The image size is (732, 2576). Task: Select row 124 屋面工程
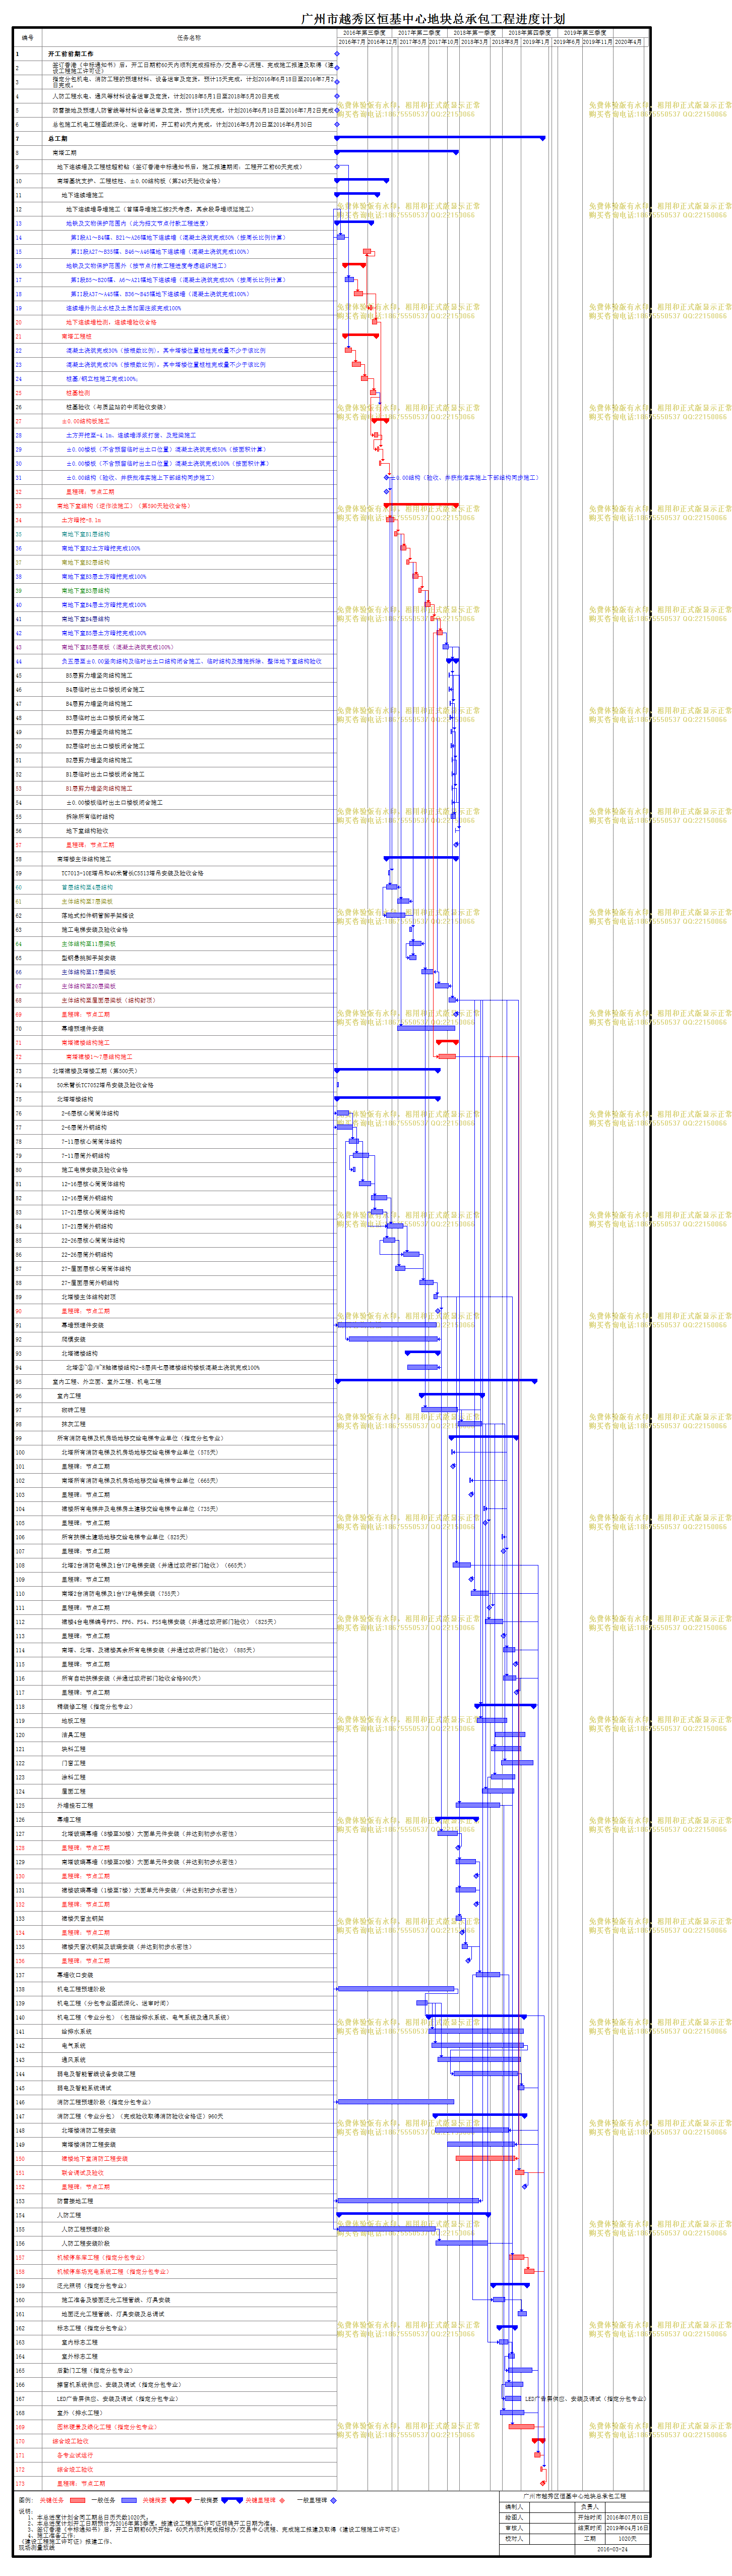pos(175,1791)
